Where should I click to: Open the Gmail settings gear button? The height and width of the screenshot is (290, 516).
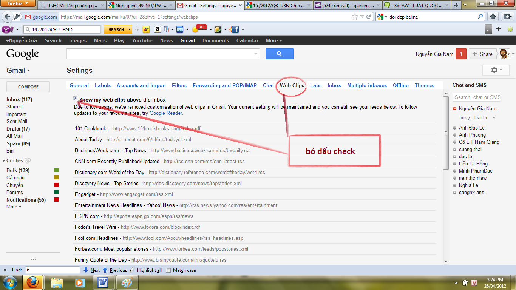[x=496, y=70]
